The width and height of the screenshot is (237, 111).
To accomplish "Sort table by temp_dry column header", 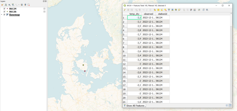I will (134, 14).
